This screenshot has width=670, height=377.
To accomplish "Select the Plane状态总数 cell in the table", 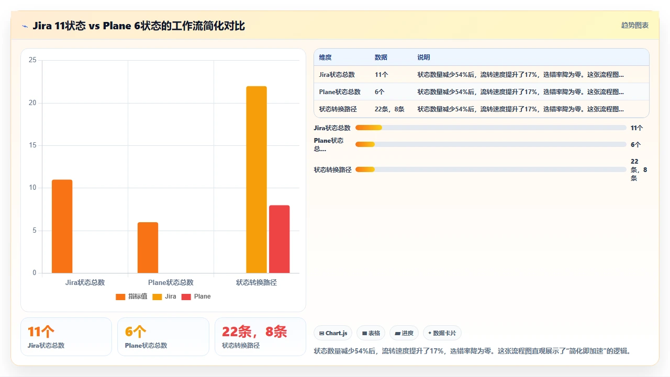I will 340,92.
